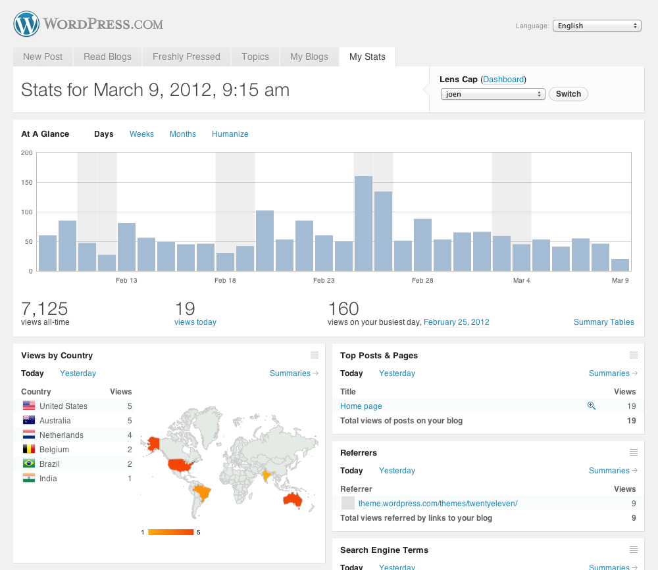This screenshot has height=570, width=658.
Task: Open the Referrers panel menu icon
Action: coord(634,452)
